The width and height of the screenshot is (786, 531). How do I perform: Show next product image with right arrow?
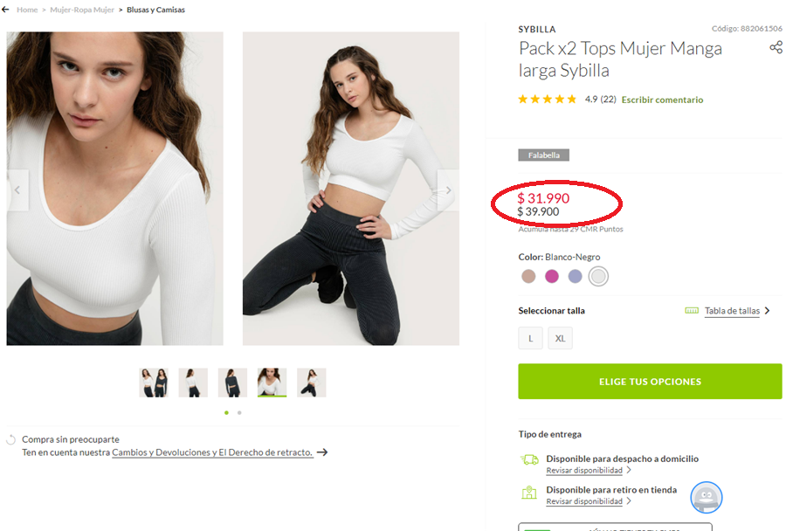(x=448, y=190)
